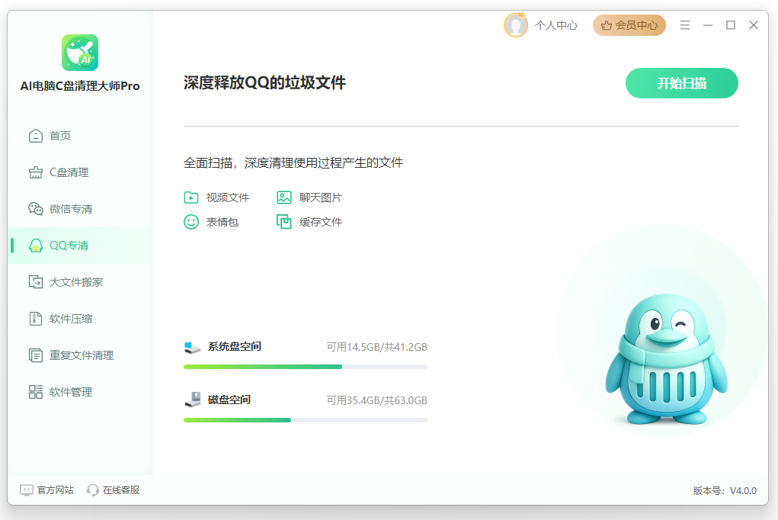The image size is (778, 520).
Task: Open 软件管理 in the sidebar
Action: [80, 392]
